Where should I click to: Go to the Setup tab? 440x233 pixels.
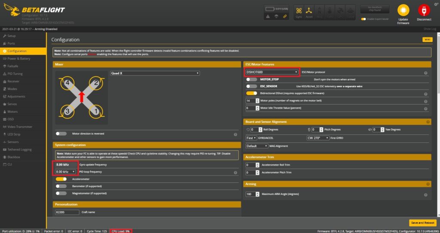(23, 36)
